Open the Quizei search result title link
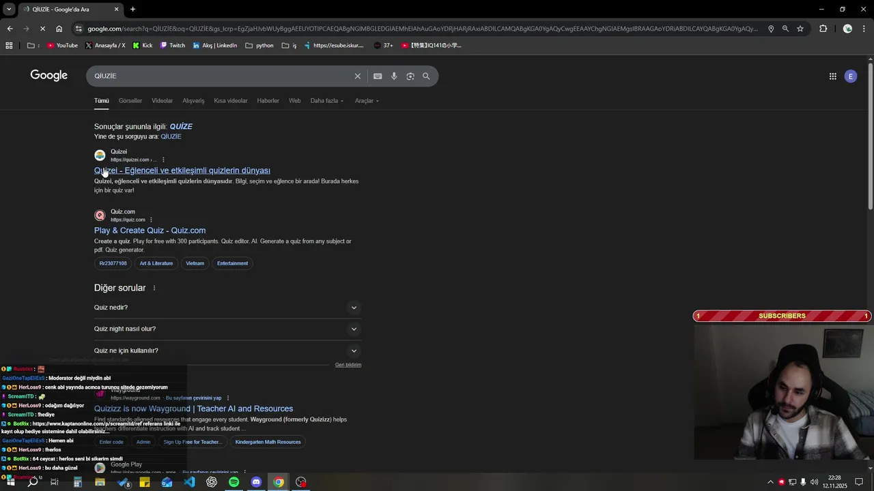This screenshot has width=874, height=491. point(182,170)
